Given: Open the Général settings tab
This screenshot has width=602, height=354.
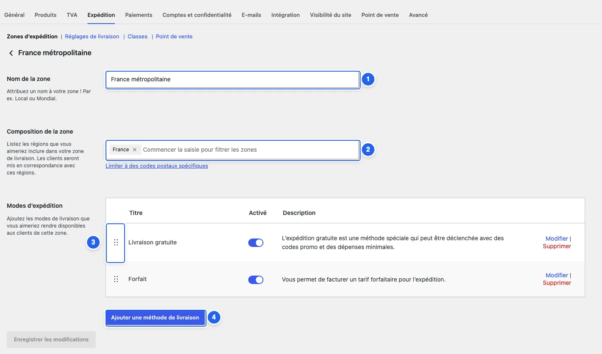Looking at the screenshot, I should point(14,15).
